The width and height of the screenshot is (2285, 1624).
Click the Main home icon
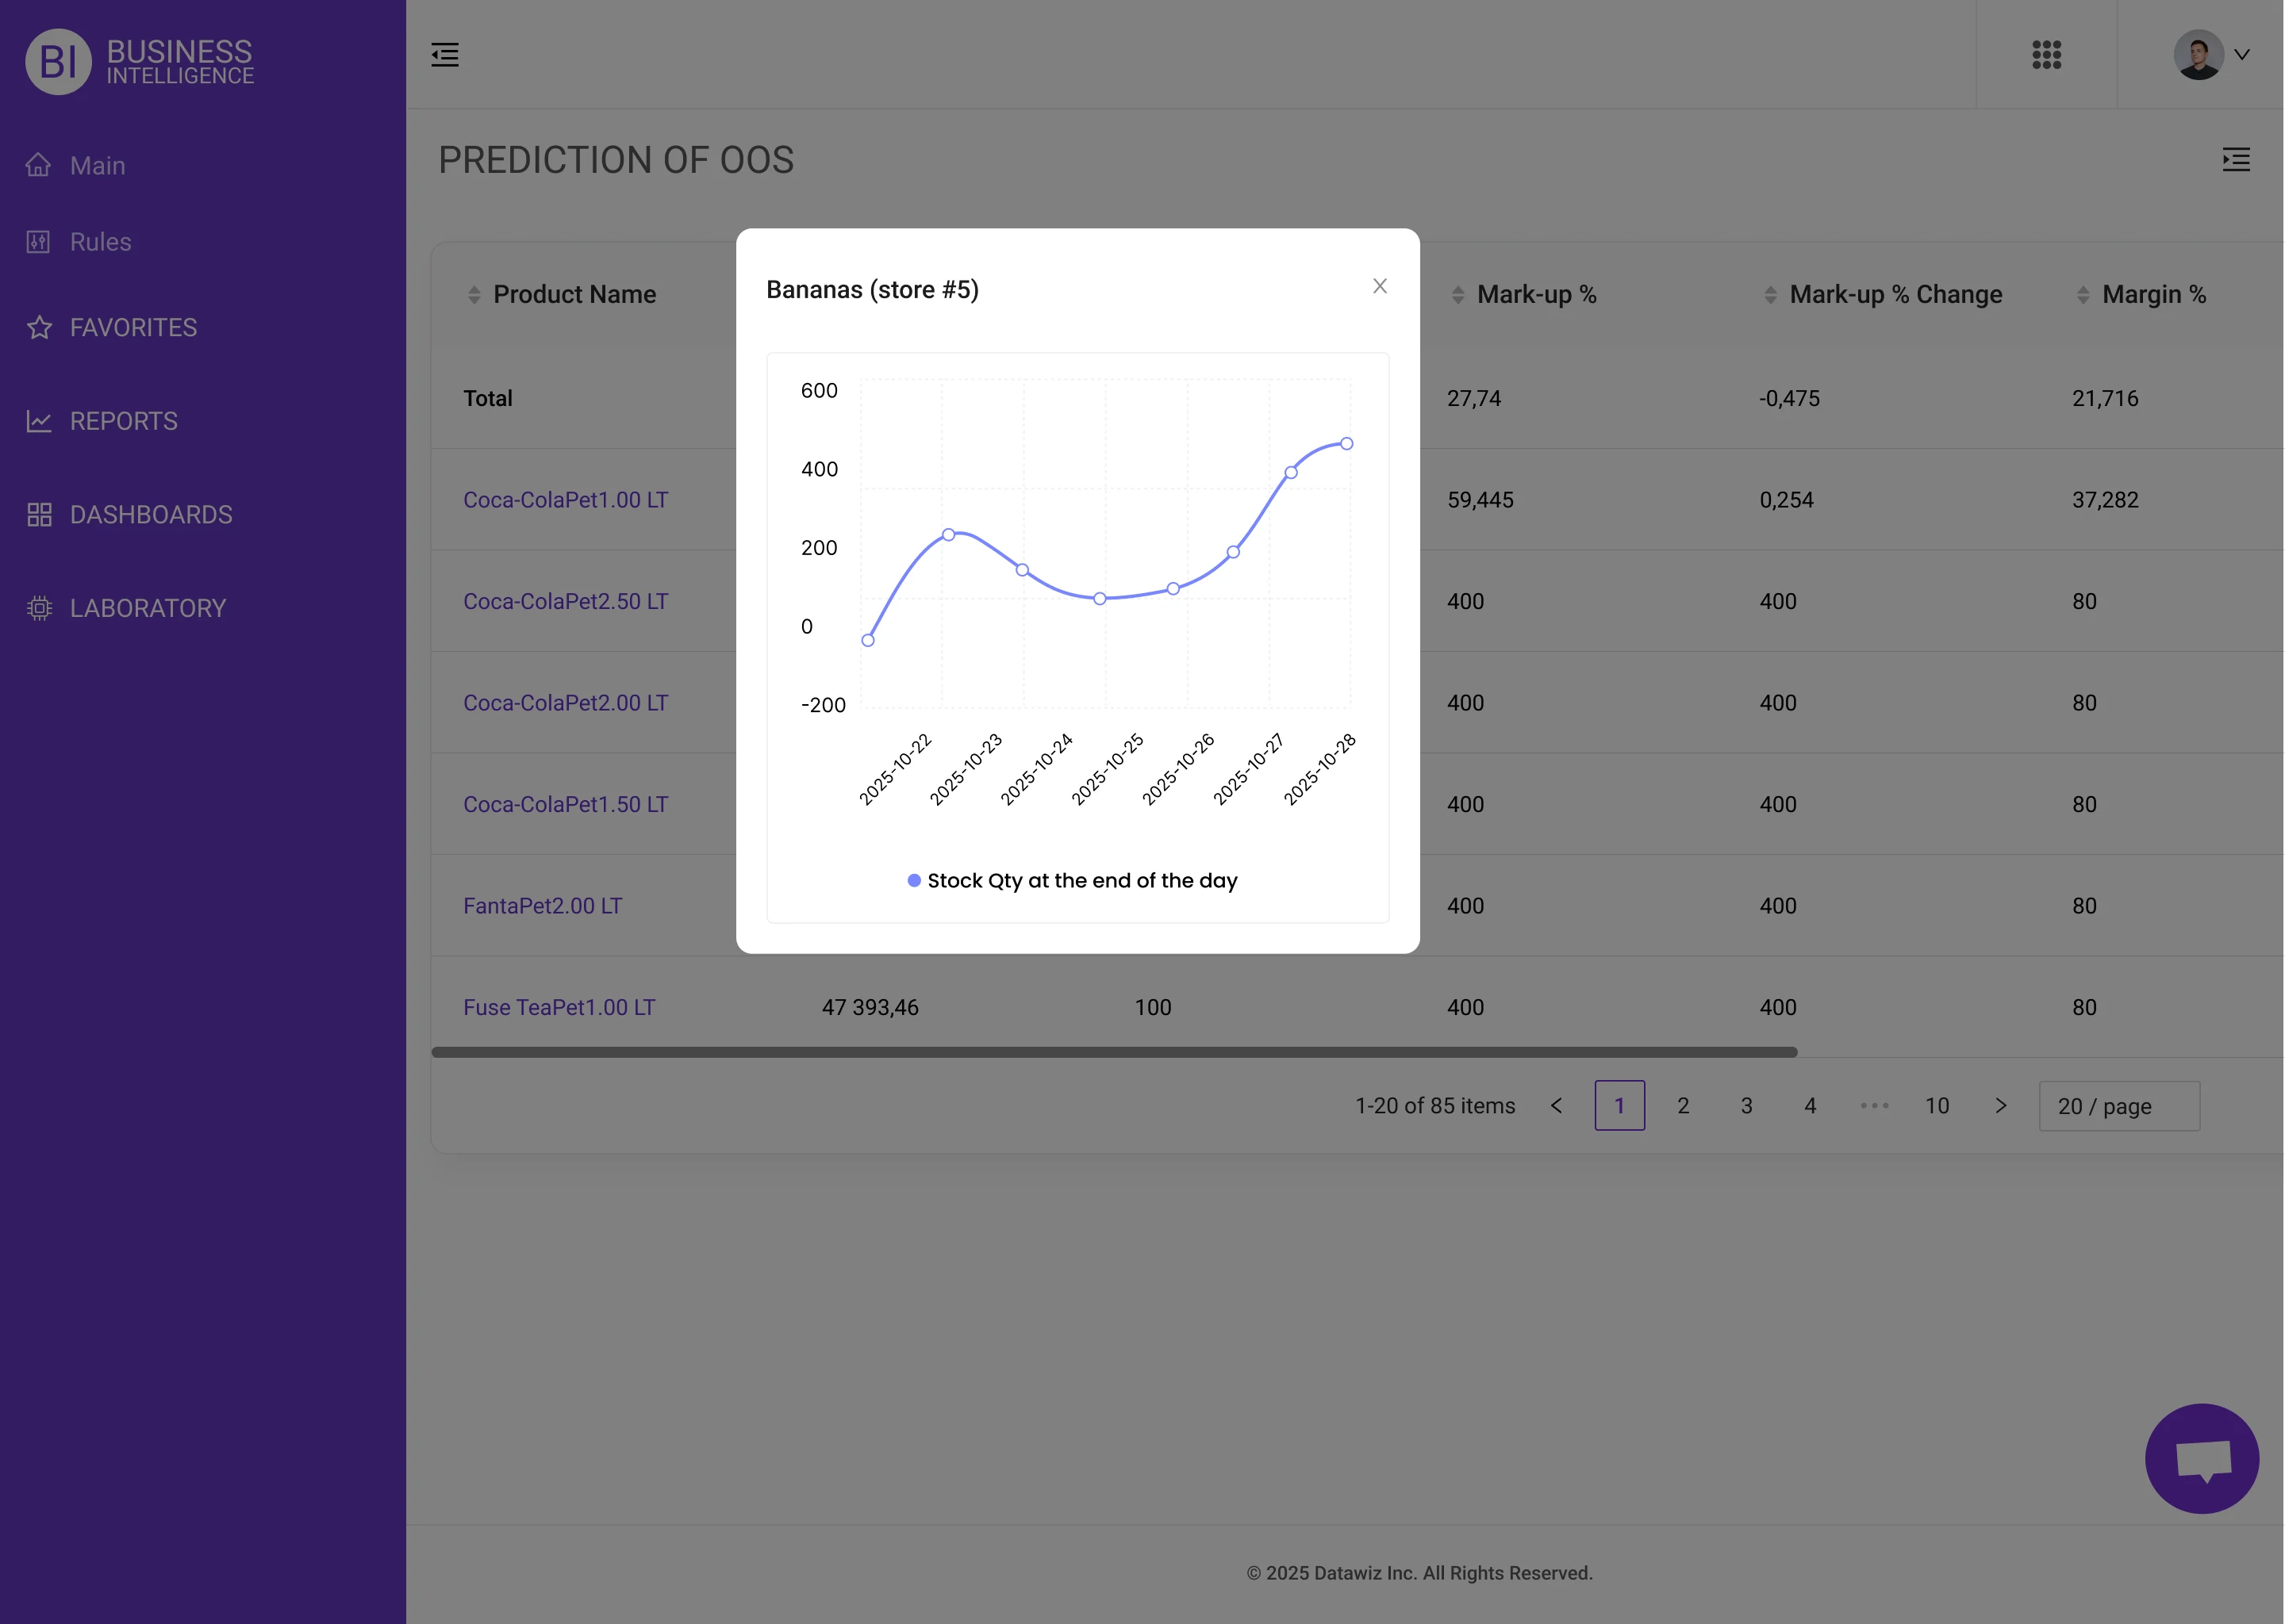39,165
